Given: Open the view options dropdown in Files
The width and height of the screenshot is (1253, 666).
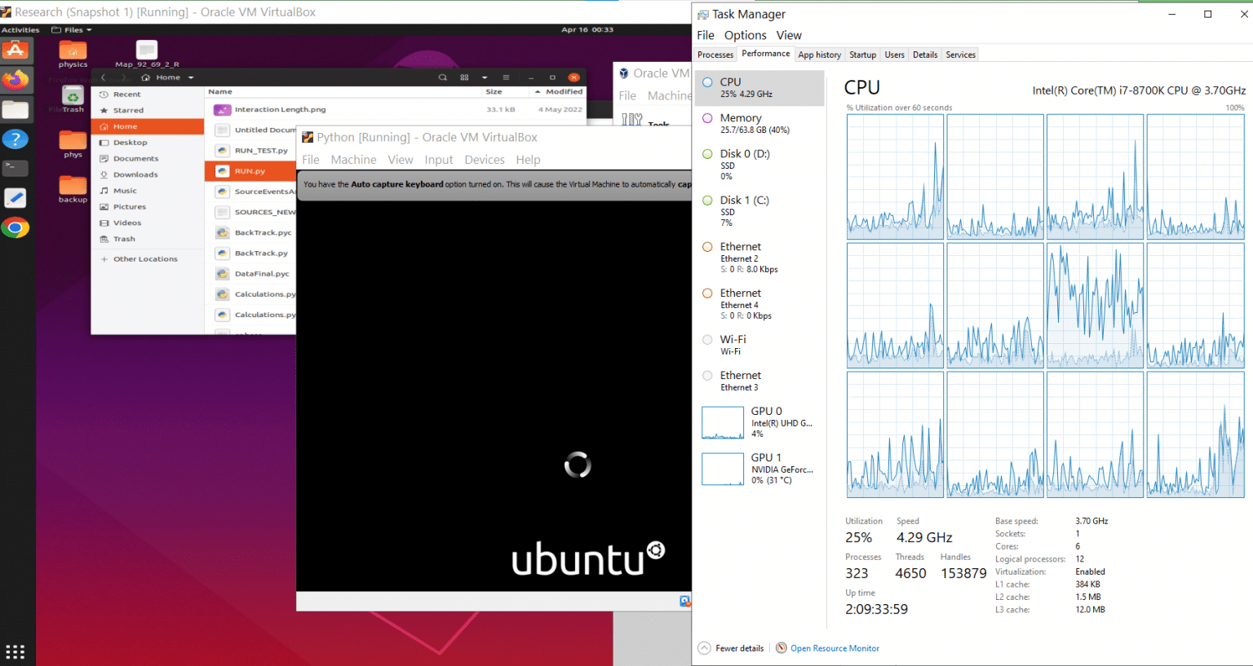Looking at the screenshot, I should pos(485,77).
